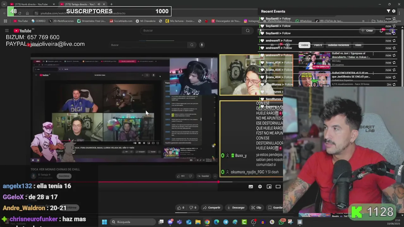
Task: Open Outlook from the taskbar
Action: pos(189,222)
